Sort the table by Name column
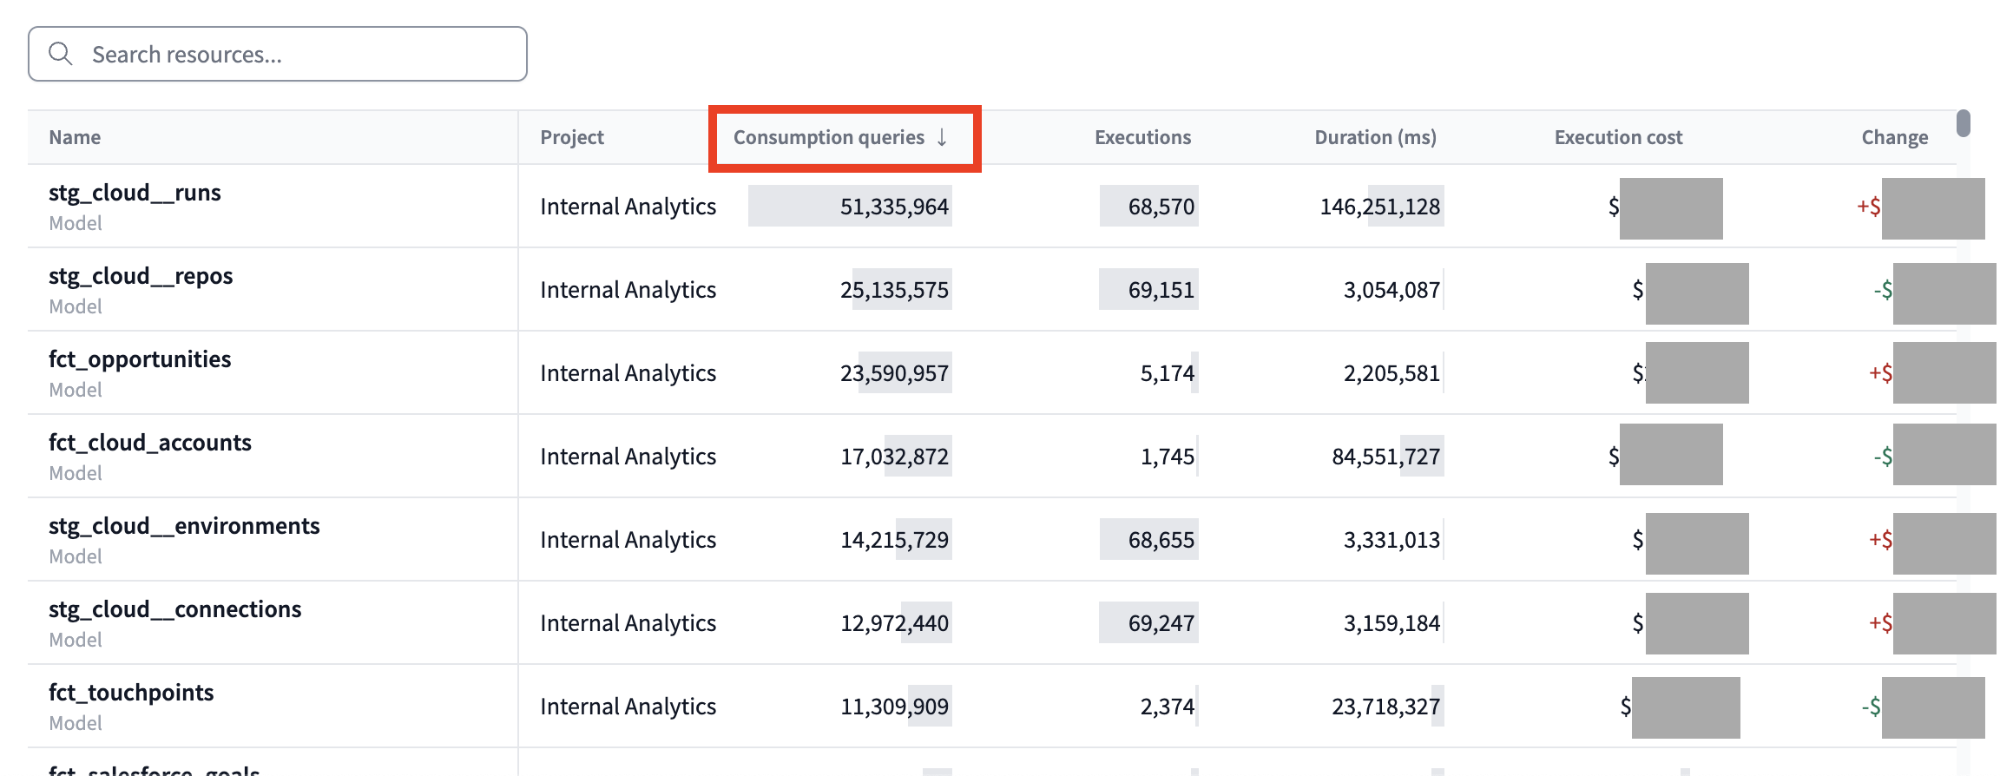This screenshot has height=776, width=2000. point(74,137)
